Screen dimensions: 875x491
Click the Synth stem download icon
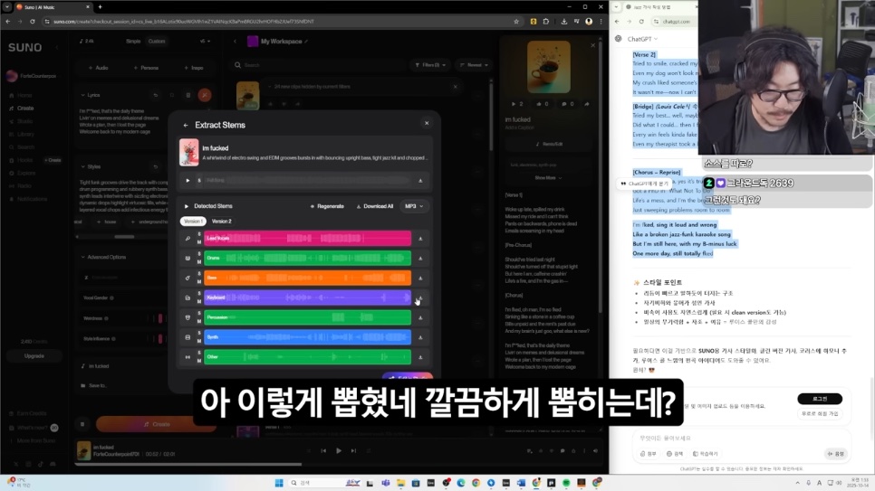(x=420, y=337)
